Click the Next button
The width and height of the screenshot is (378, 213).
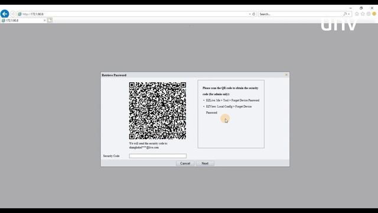pyautogui.click(x=205, y=163)
